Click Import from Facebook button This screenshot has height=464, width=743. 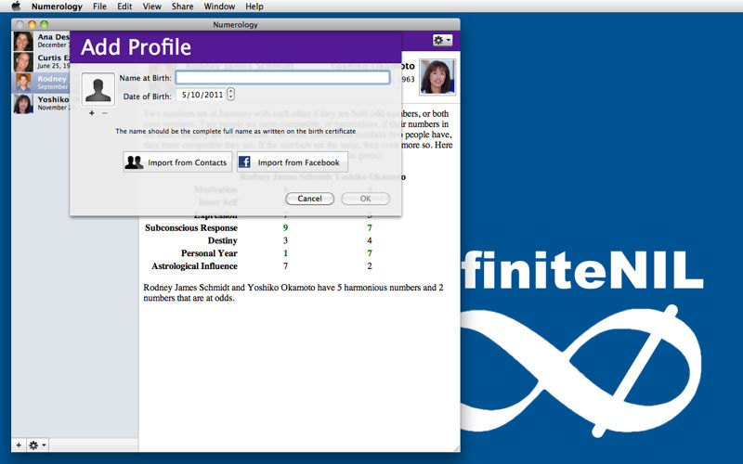pos(293,162)
